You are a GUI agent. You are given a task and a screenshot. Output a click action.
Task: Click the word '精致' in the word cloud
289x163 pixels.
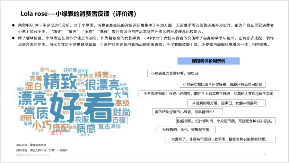(x=60, y=81)
